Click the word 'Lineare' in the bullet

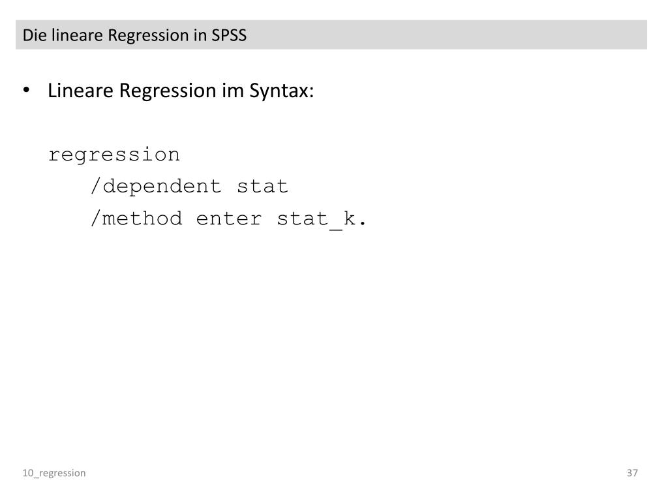click(x=80, y=91)
